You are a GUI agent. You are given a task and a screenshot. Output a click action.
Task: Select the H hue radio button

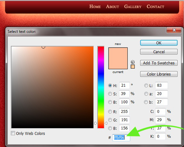click(x=110, y=85)
